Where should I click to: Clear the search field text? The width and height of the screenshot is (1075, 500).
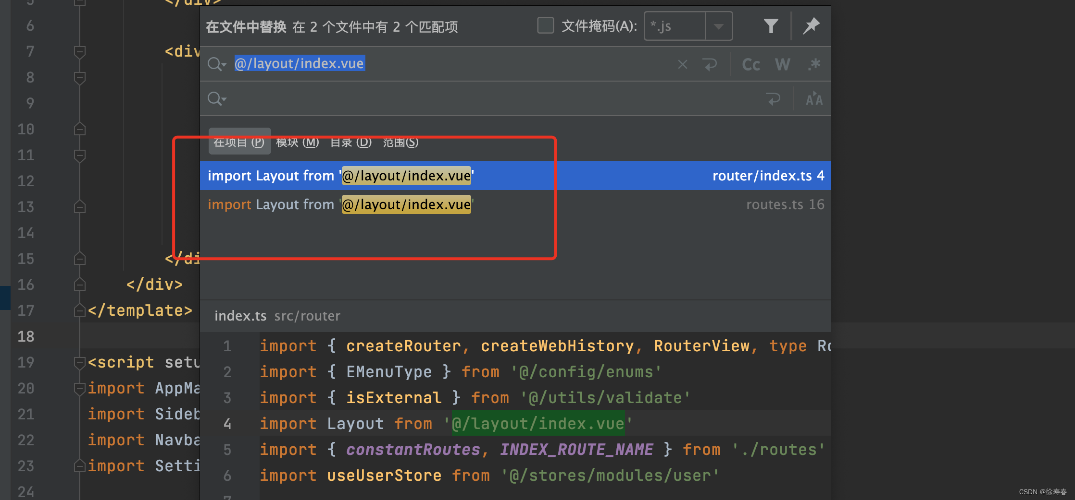coord(683,64)
